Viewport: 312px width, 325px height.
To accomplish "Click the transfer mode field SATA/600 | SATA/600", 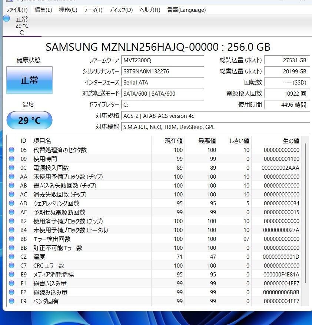I will pos(163,94).
